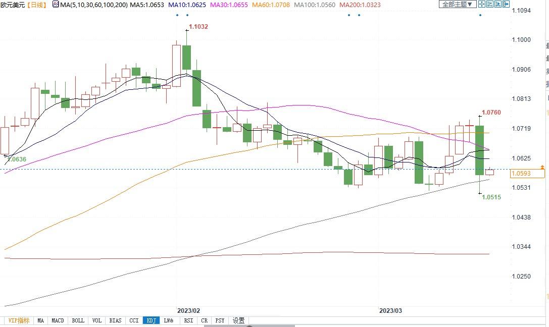Select the highlighted KDJ tab

[x=151, y=320]
